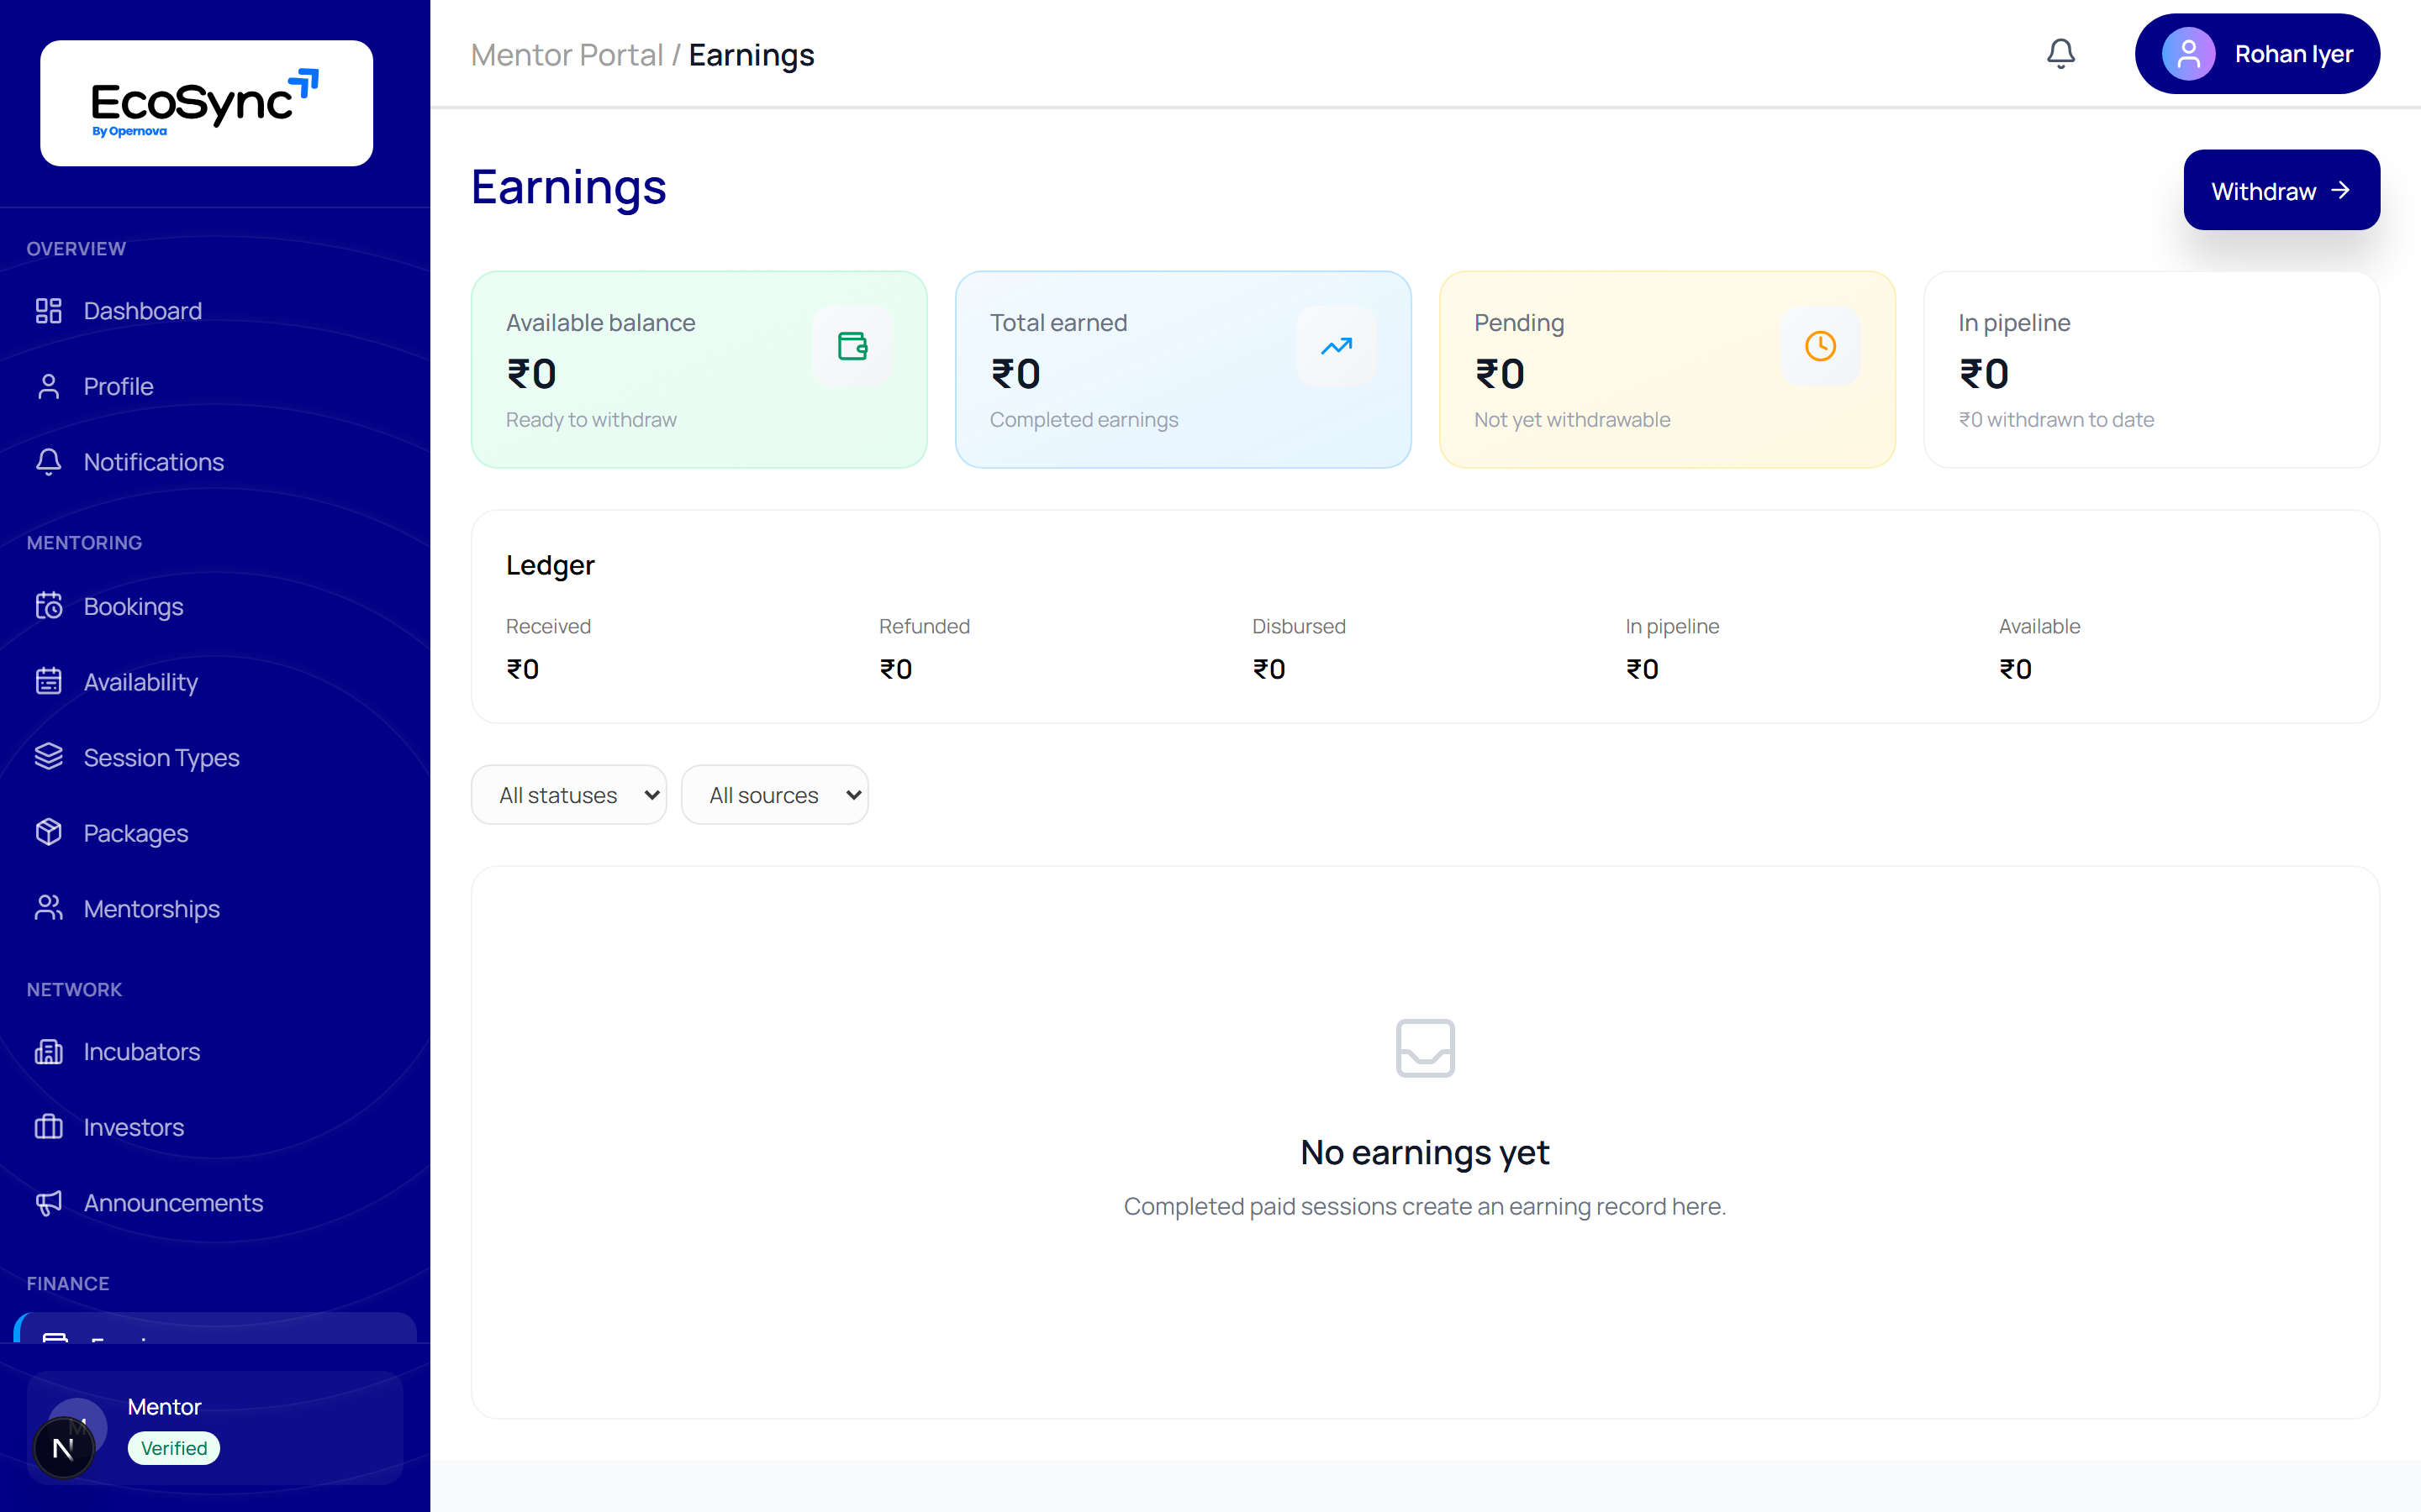Click 'Disbursed' ledger label
The image size is (2421, 1512).
pos(1299,626)
